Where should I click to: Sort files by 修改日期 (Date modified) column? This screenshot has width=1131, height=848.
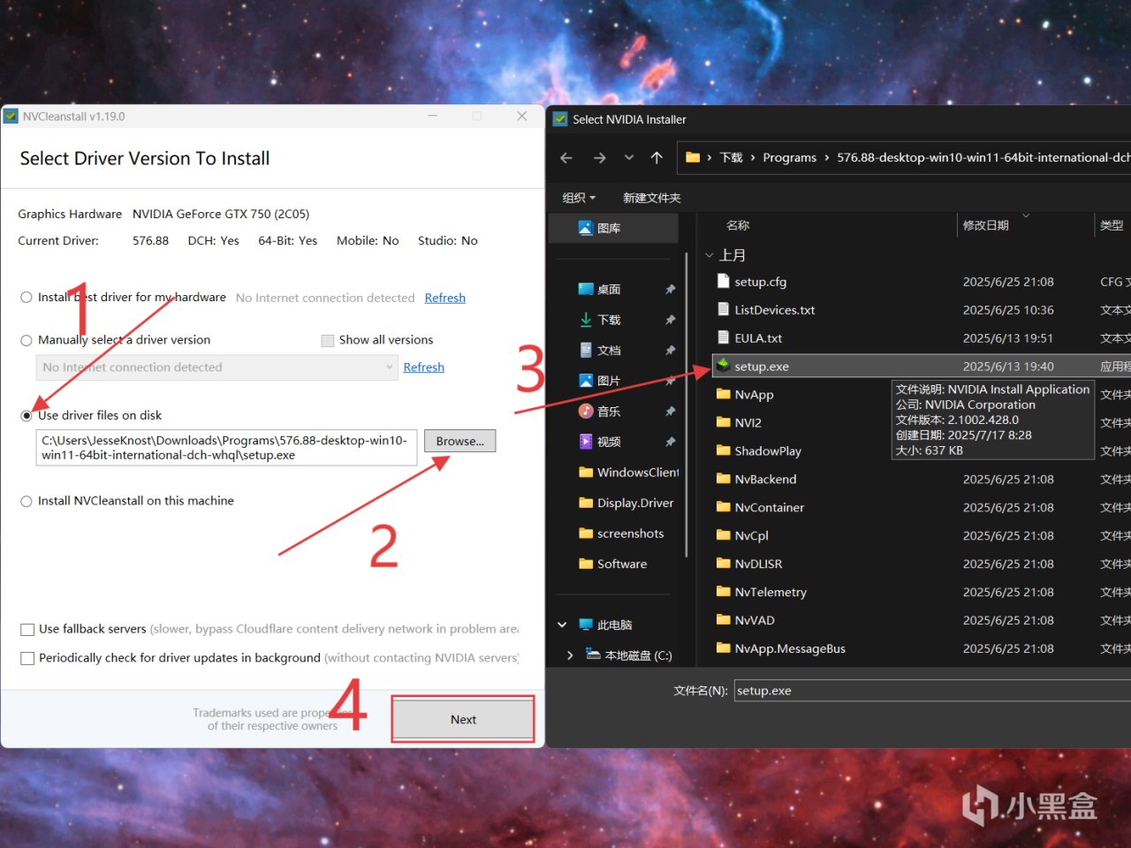point(986,225)
